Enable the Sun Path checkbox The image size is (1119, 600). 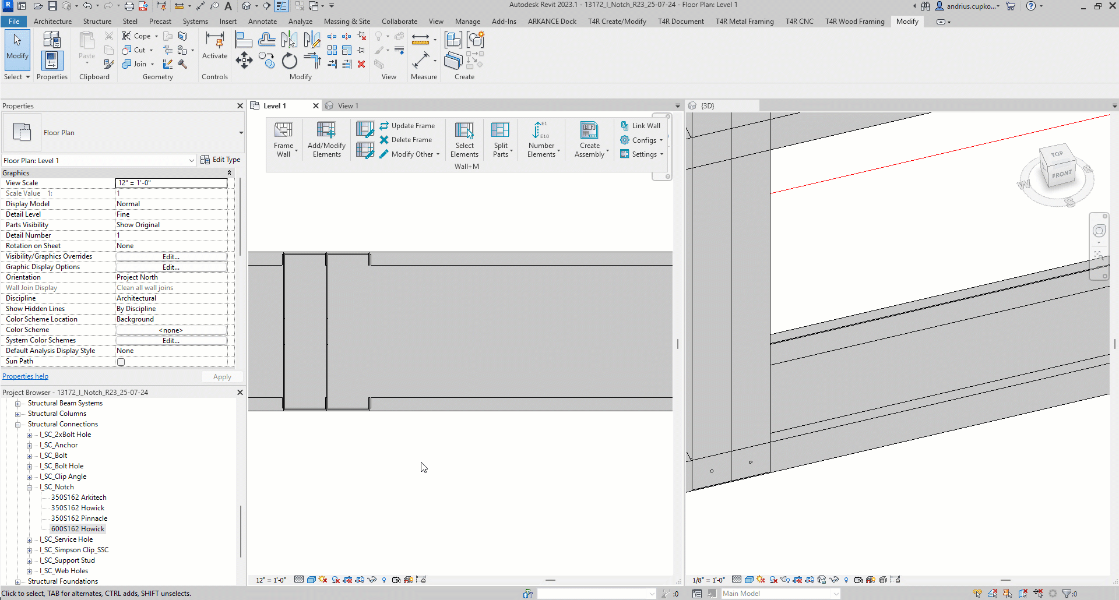click(121, 362)
